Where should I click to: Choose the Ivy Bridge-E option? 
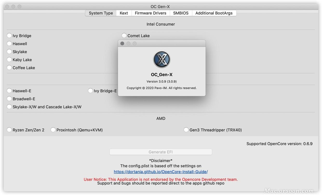(x=90, y=91)
